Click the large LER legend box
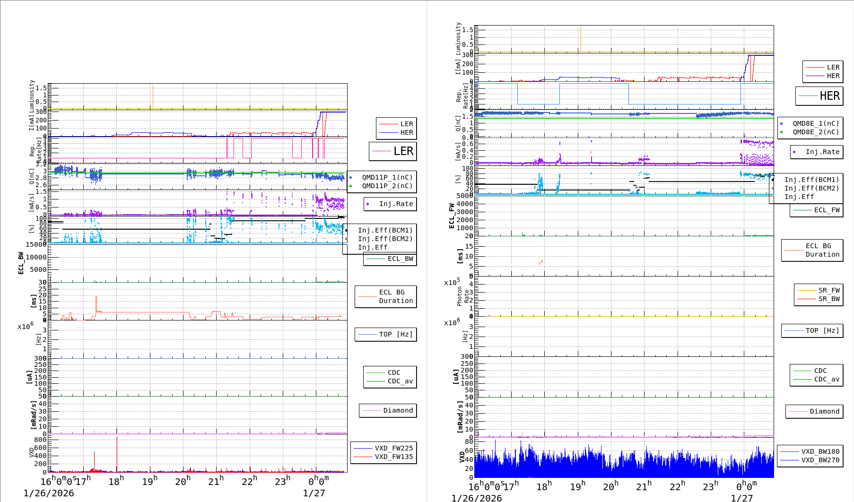The height and width of the screenshot is (502, 854). 393,151
